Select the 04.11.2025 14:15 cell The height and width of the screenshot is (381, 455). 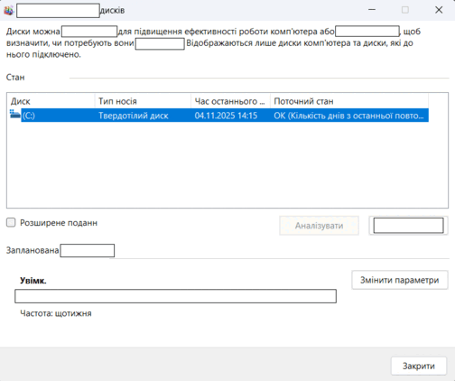click(226, 116)
